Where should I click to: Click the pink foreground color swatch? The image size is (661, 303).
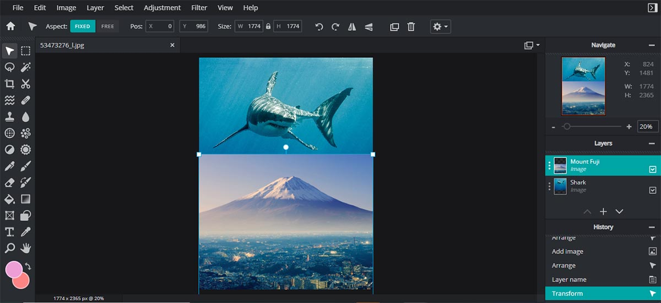click(x=14, y=269)
